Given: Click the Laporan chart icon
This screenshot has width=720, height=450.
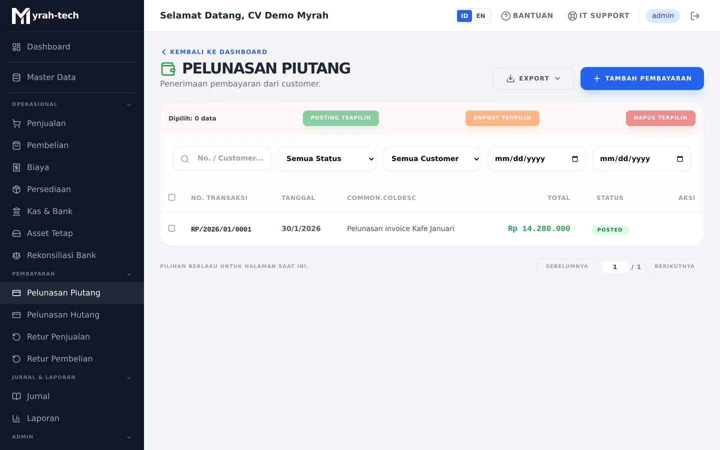Looking at the screenshot, I should [16, 418].
